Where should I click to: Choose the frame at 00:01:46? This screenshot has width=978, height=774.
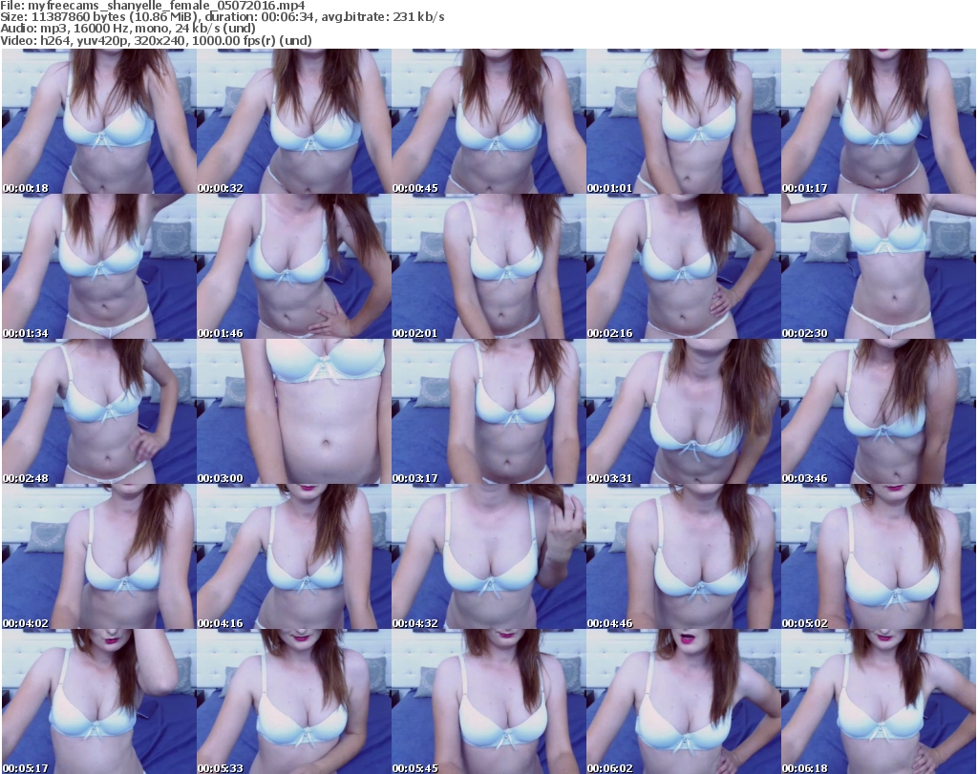294,266
